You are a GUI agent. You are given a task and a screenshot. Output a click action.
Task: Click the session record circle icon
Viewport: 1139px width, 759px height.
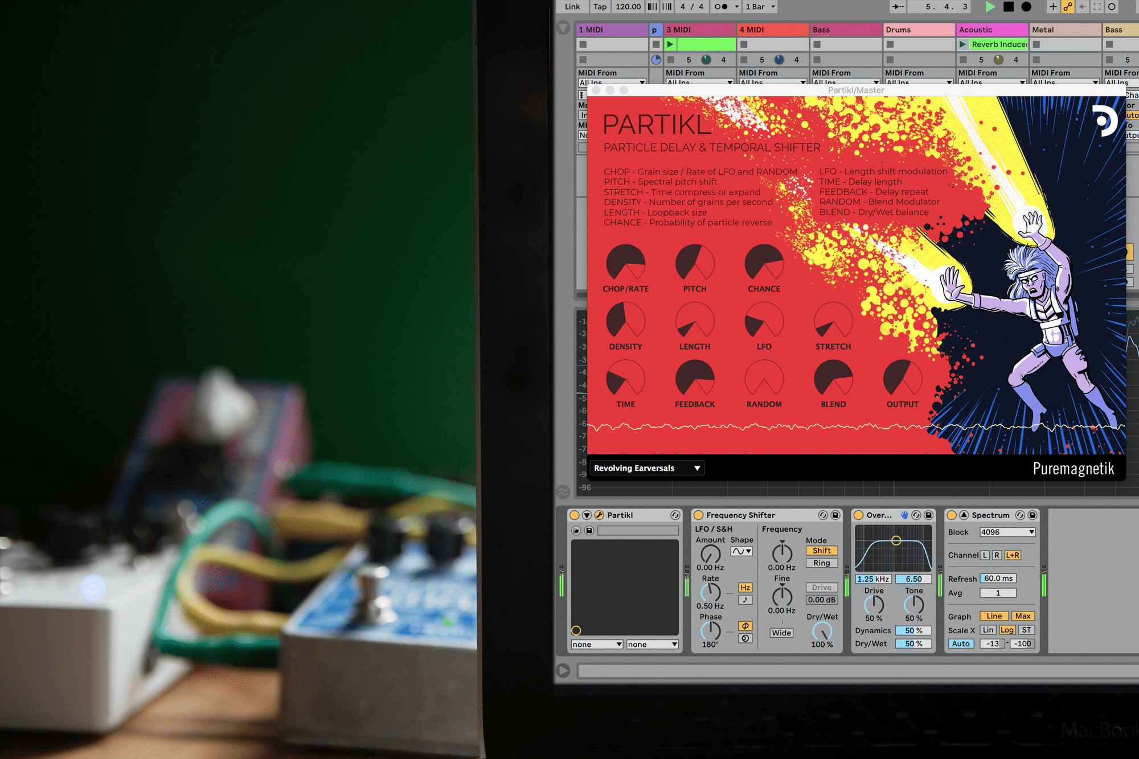1112,7
